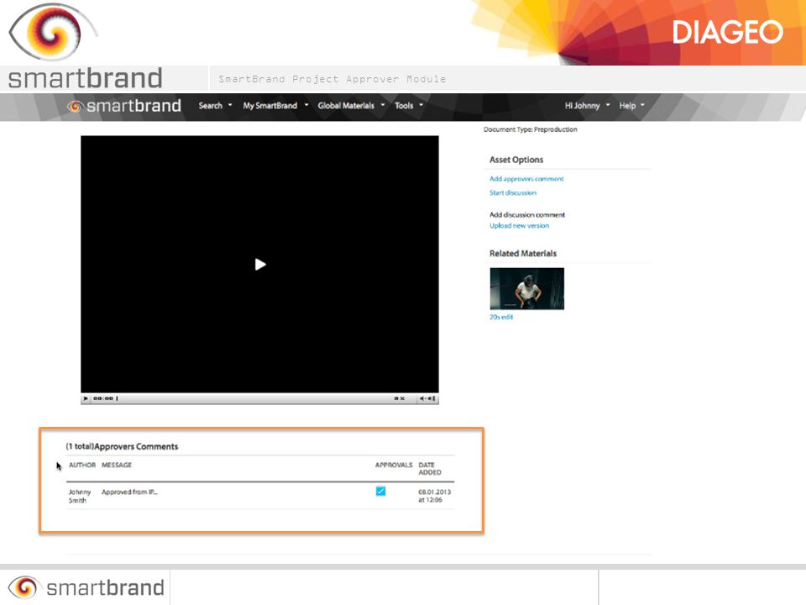Click the volume speaker icon in the player
This screenshot has height=605, width=806.
point(427,398)
